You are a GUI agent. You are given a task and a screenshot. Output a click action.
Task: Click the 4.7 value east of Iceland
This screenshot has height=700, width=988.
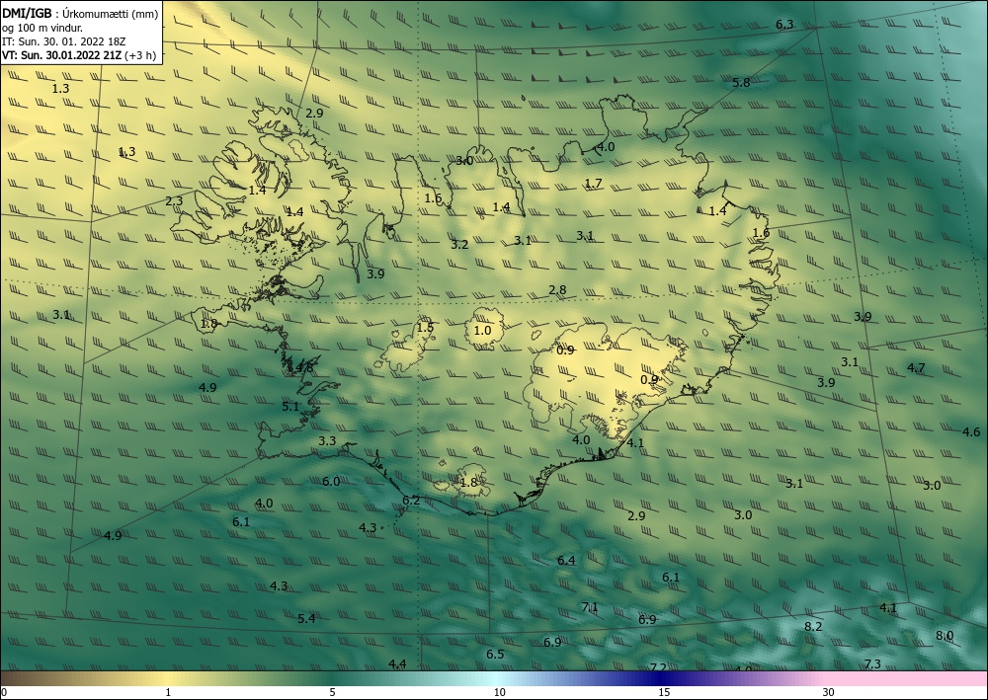point(916,368)
